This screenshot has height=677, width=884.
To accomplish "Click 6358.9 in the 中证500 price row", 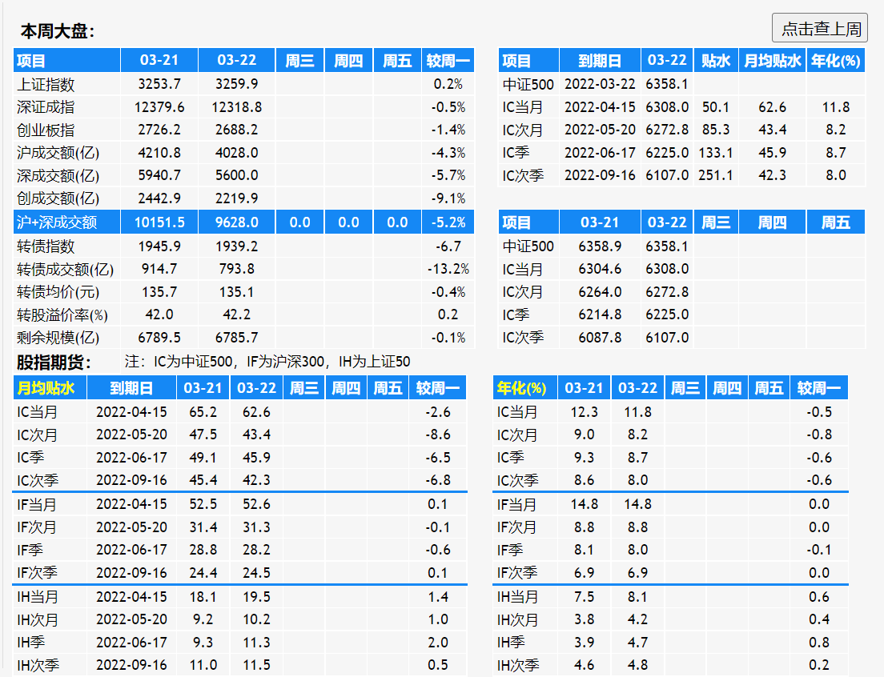I will point(600,246).
